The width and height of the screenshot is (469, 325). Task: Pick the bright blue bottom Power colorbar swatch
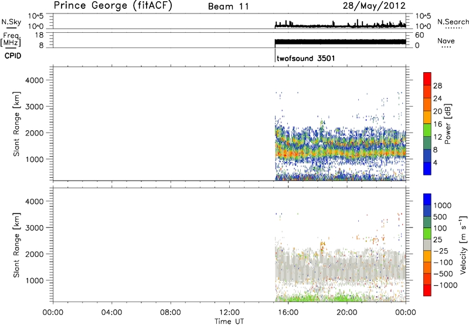[427, 168]
